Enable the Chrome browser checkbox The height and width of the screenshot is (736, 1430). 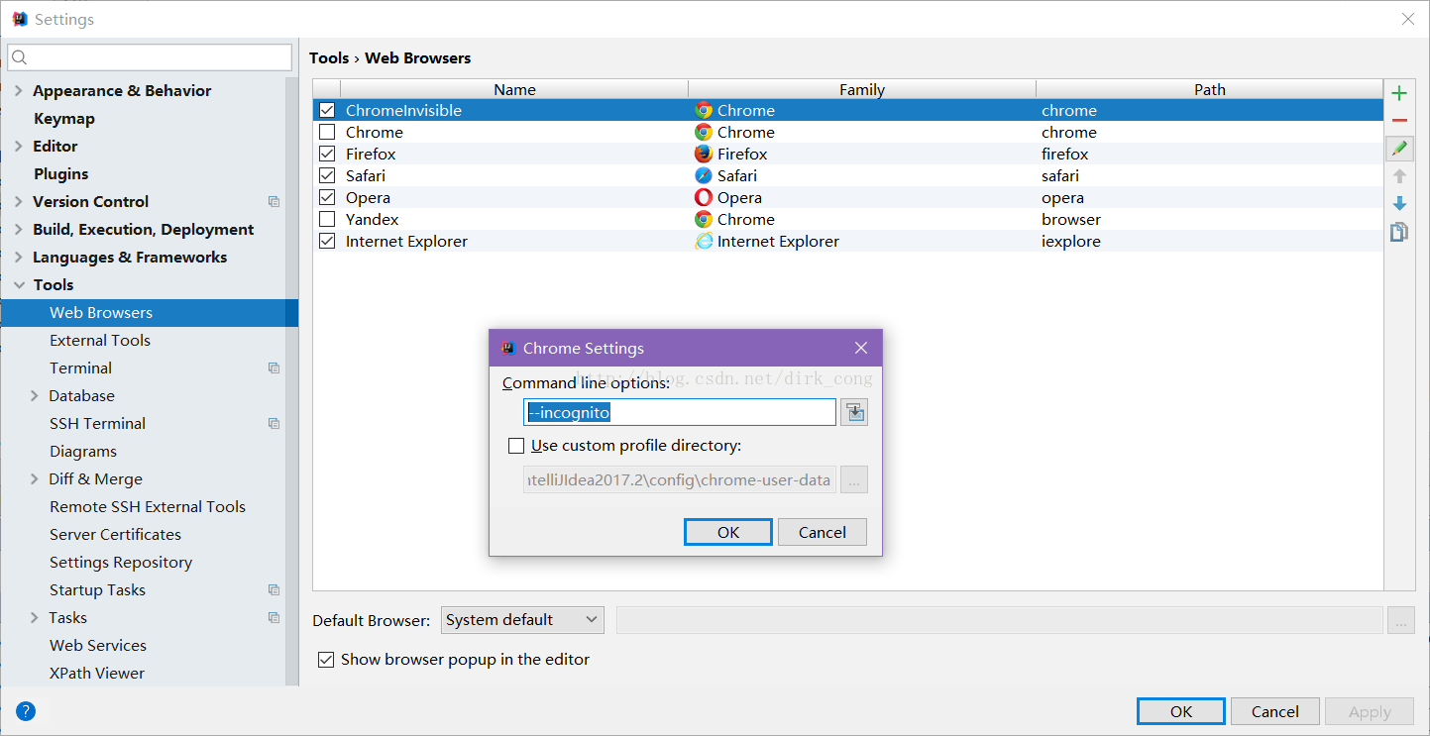pos(327,132)
